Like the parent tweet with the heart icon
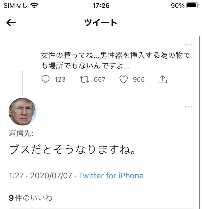The image size is (202, 209). click(124, 79)
